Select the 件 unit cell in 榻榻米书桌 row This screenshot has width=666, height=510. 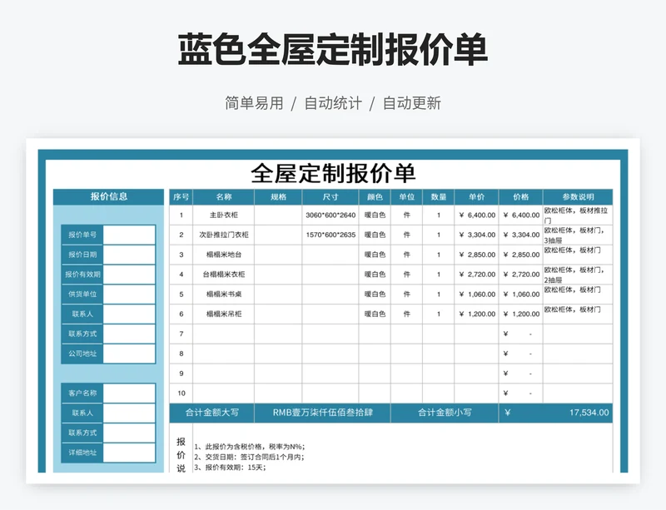(406, 295)
